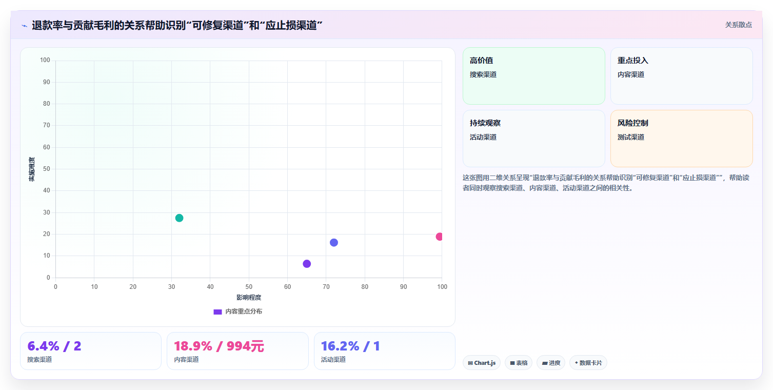Click the lightning icon beside the title

[x=24, y=26]
